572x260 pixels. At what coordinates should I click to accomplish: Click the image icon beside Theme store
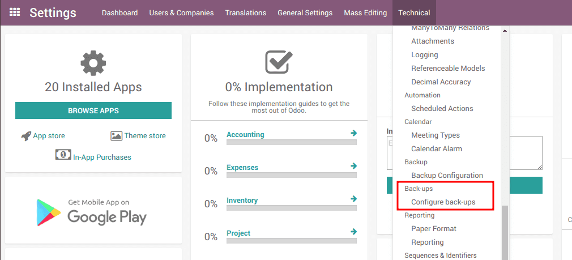coord(116,136)
